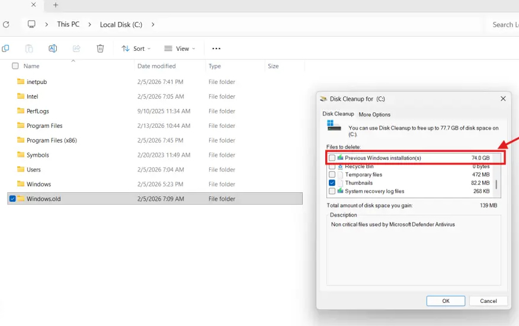Click the Delete trash can icon
Viewport: 519px width, 326px height.
pyautogui.click(x=100, y=49)
